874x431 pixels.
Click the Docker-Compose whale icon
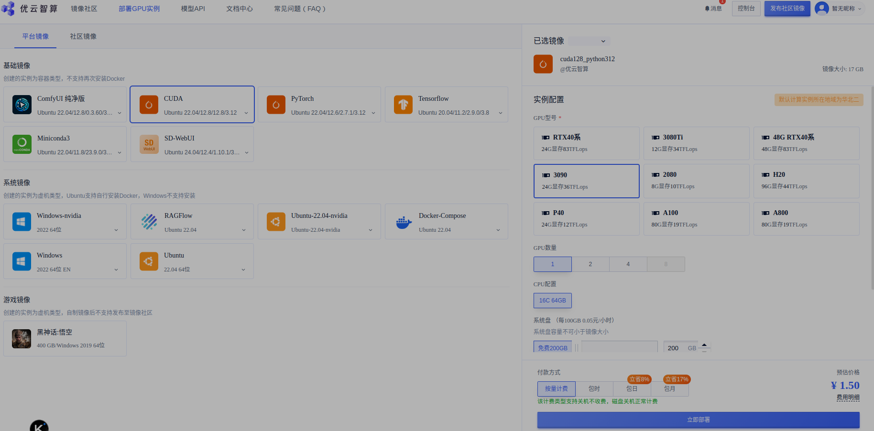(404, 222)
